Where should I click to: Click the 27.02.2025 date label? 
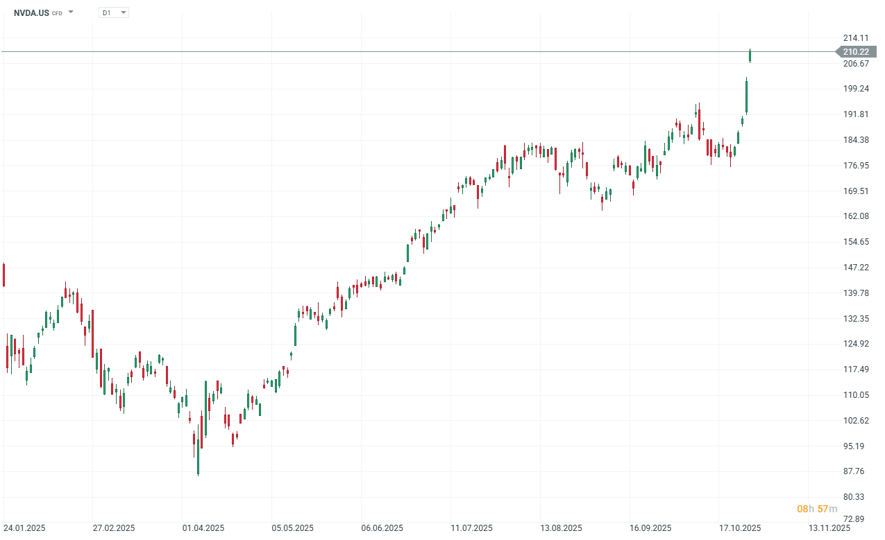tap(112, 527)
